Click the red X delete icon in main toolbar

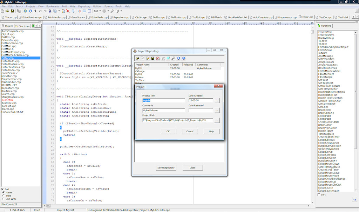pyautogui.click(x=68, y=11)
